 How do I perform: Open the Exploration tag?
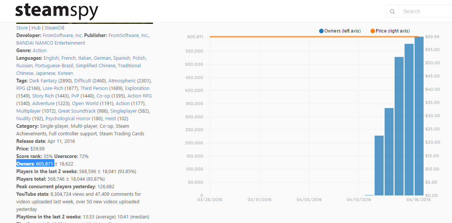click(137, 88)
